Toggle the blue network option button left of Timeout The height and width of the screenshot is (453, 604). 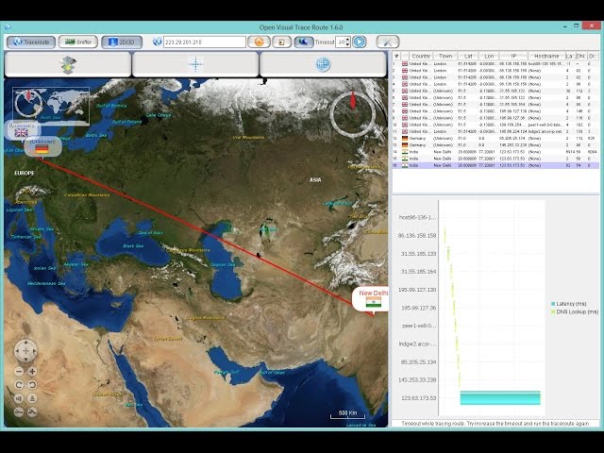click(x=304, y=42)
